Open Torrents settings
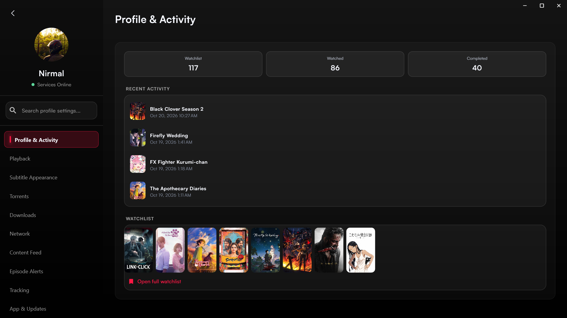This screenshot has height=318, width=567. (x=19, y=196)
